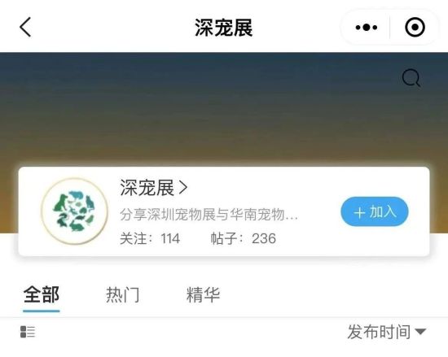Click the dropdown triangle next to 发布时间

[x=420, y=332]
